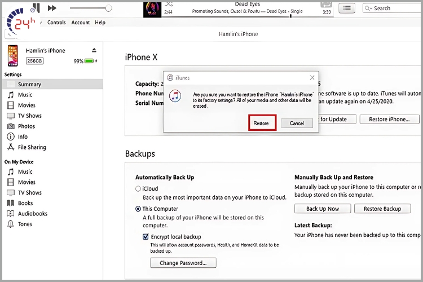The height and width of the screenshot is (282, 423).
Task: Click the Back Up Now button
Action: [x=323, y=209]
